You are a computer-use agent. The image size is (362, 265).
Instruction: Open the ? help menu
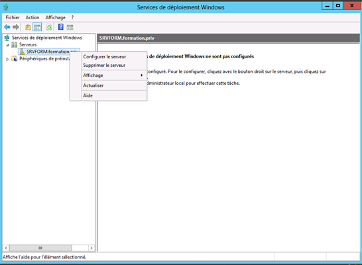click(x=72, y=17)
